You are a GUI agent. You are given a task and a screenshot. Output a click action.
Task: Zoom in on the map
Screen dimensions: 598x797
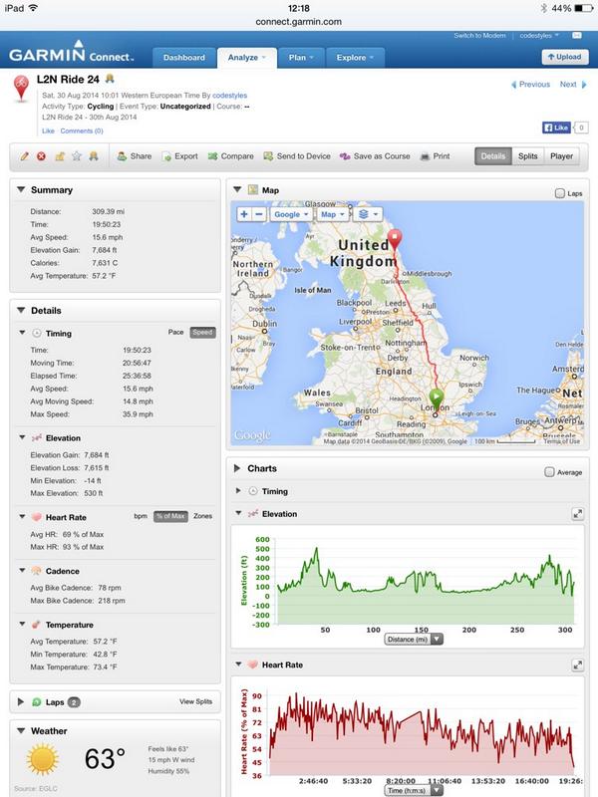pyautogui.click(x=244, y=214)
